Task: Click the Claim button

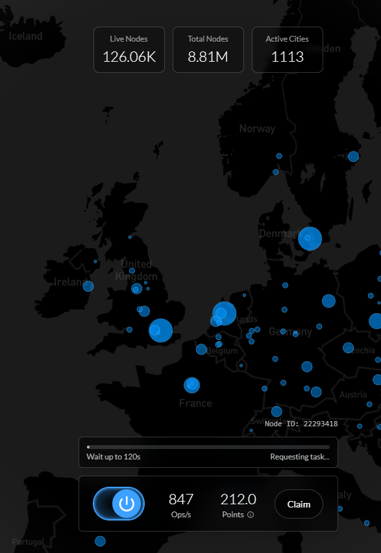Action: (299, 504)
